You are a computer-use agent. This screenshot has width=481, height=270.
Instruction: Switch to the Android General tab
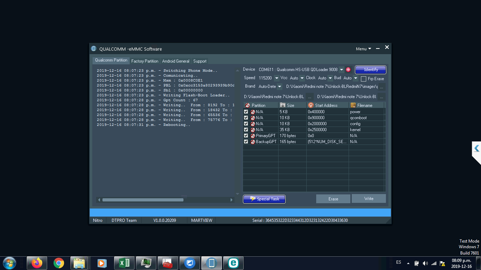(x=176, y=61)
